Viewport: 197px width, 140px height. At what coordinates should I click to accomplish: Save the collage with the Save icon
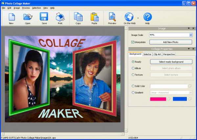click(x=44, y=17)
